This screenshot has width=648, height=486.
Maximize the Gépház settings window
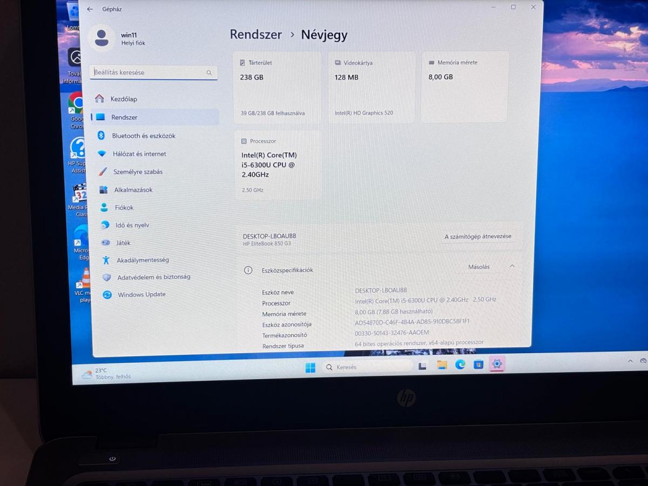click(513, 7)
